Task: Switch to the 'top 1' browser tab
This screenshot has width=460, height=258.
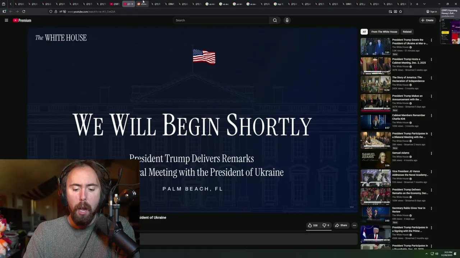Action: [279, 4]
